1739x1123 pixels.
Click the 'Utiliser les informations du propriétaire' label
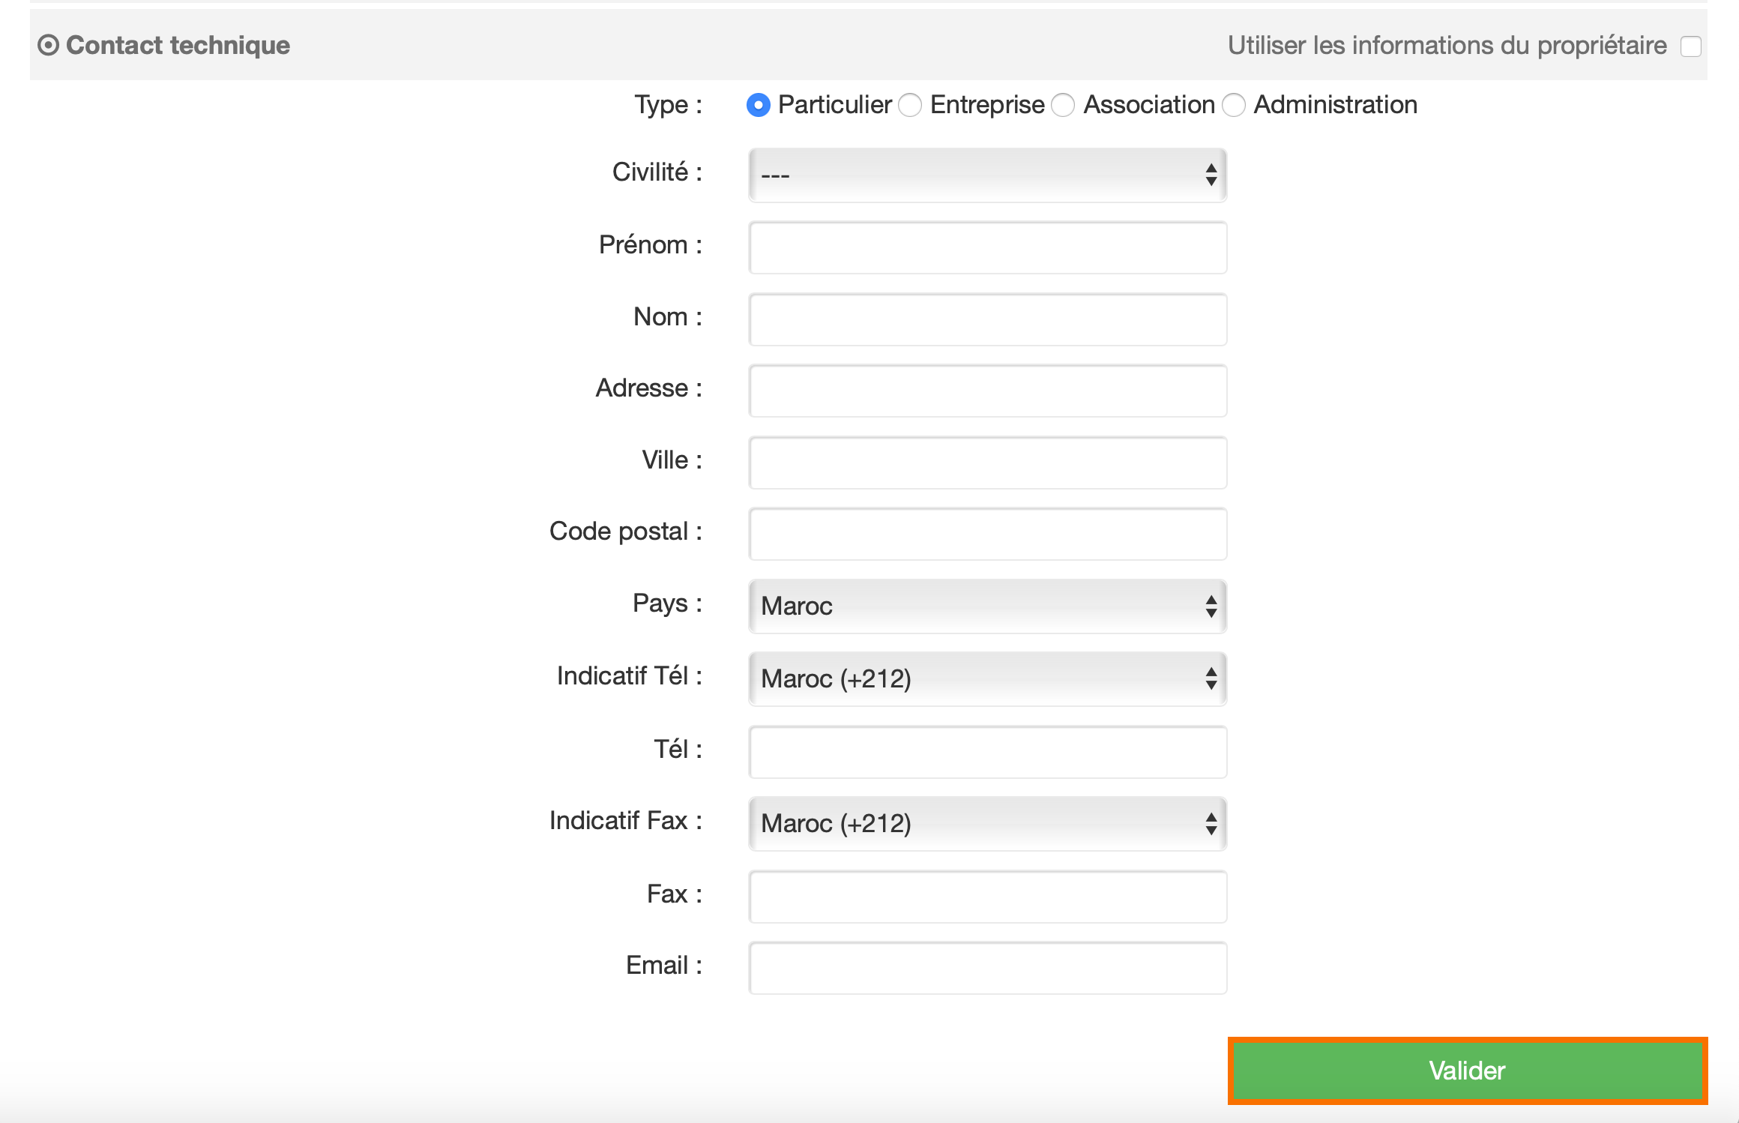tap(1447, 46)
